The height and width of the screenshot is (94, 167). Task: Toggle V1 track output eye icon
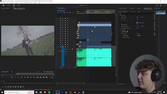click(x=68, y=47)
